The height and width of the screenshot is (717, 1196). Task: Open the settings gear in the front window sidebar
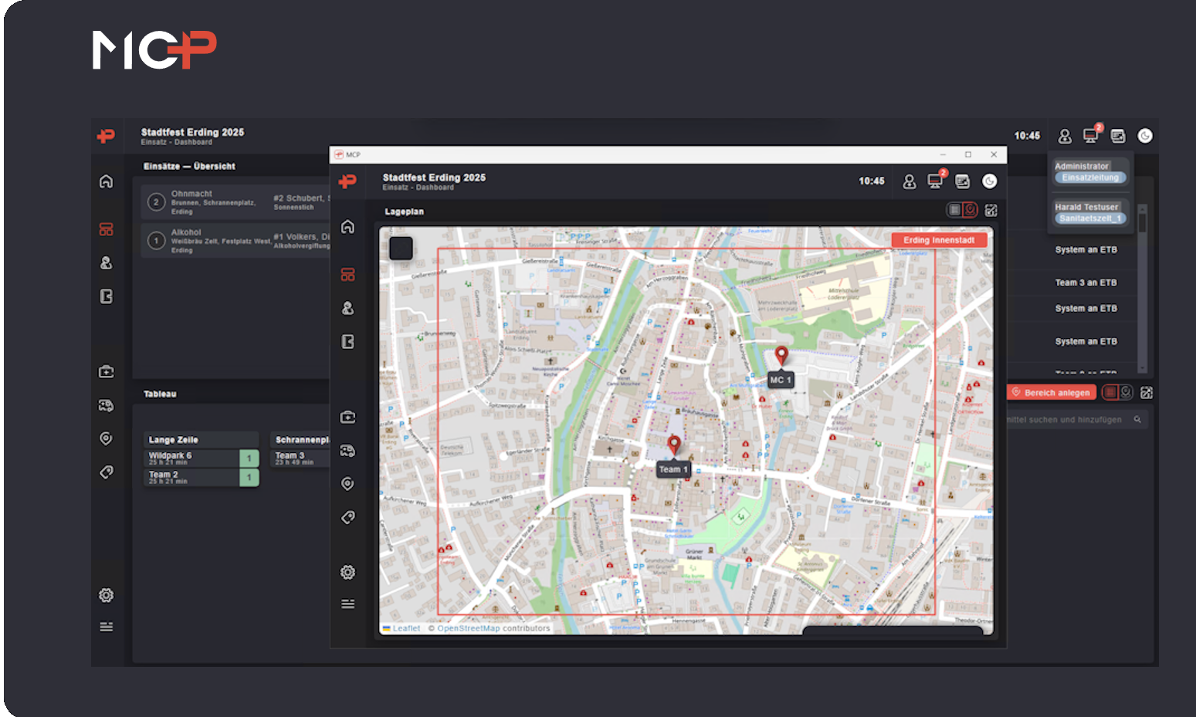point(347,572)
